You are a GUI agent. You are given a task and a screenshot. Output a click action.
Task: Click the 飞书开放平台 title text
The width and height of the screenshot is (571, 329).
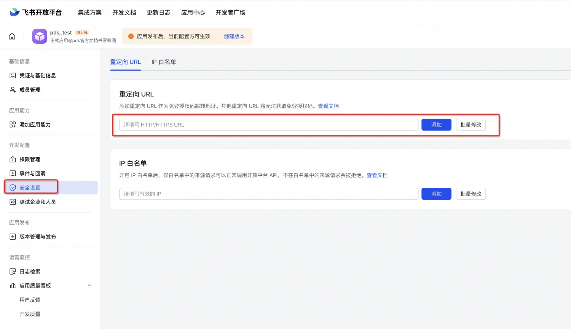(42, 13)
